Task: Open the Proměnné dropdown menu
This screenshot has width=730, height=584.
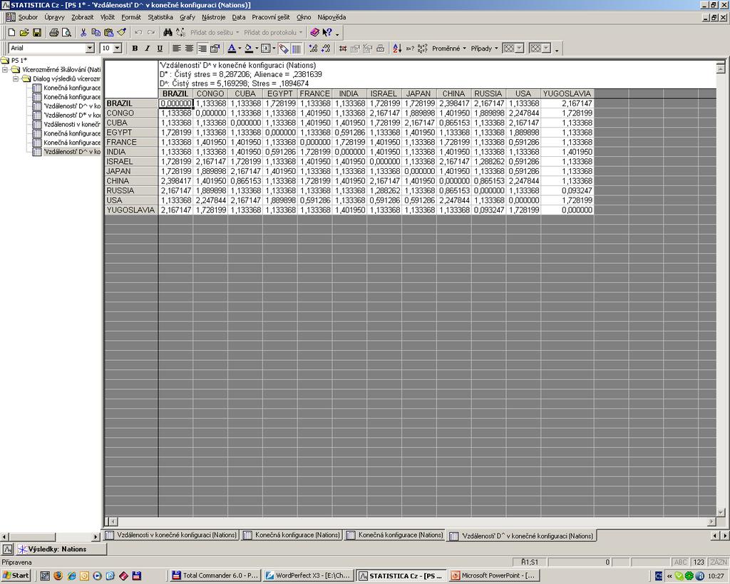Action: [x=449, y=48]
